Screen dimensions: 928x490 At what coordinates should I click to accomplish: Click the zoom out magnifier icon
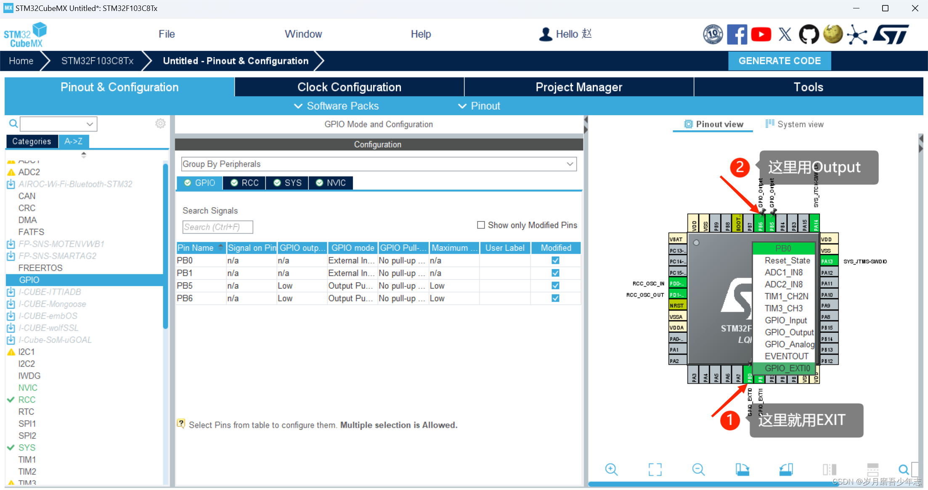[x=698, y=469]
